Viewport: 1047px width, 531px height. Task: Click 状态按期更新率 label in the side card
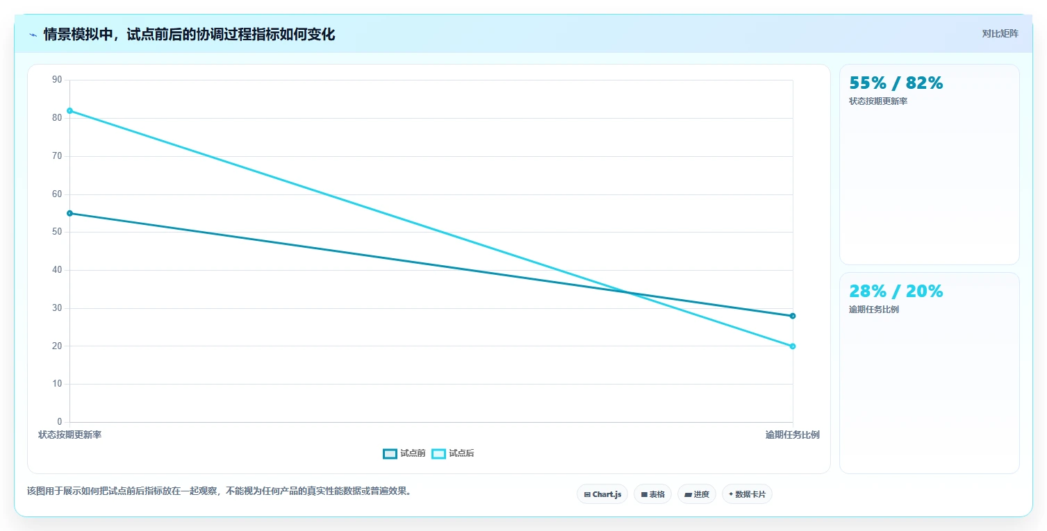(878, 101)
